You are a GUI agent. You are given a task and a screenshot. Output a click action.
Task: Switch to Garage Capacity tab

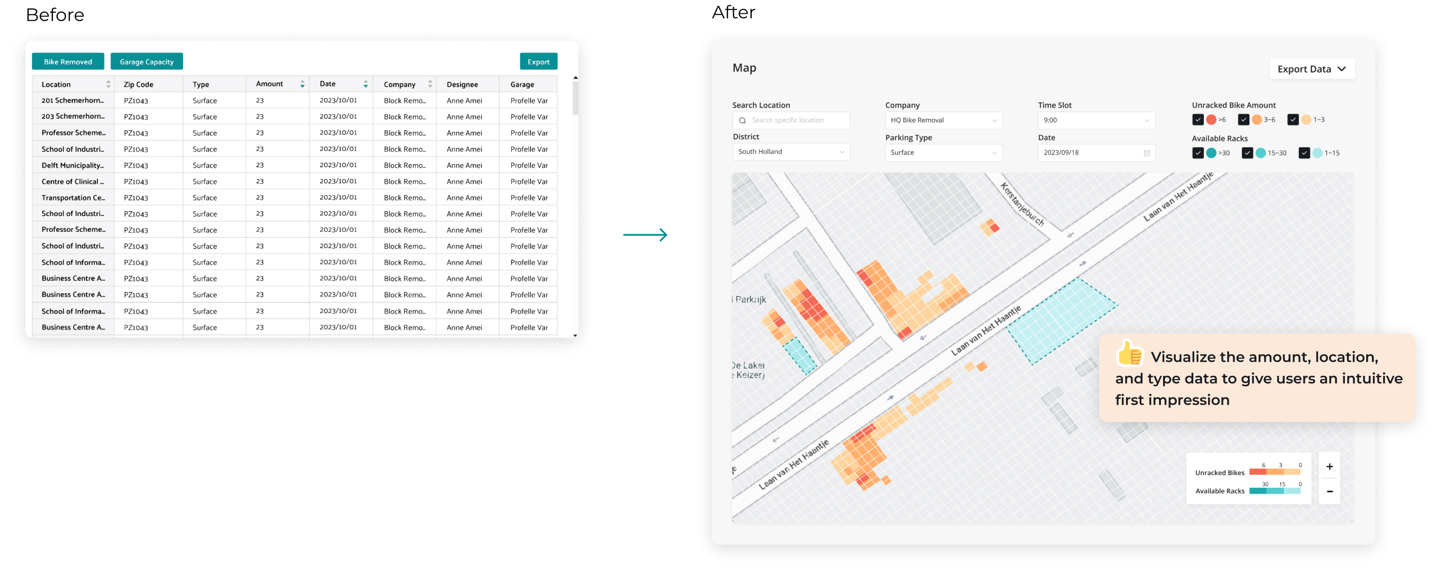[x=146, y=62]
